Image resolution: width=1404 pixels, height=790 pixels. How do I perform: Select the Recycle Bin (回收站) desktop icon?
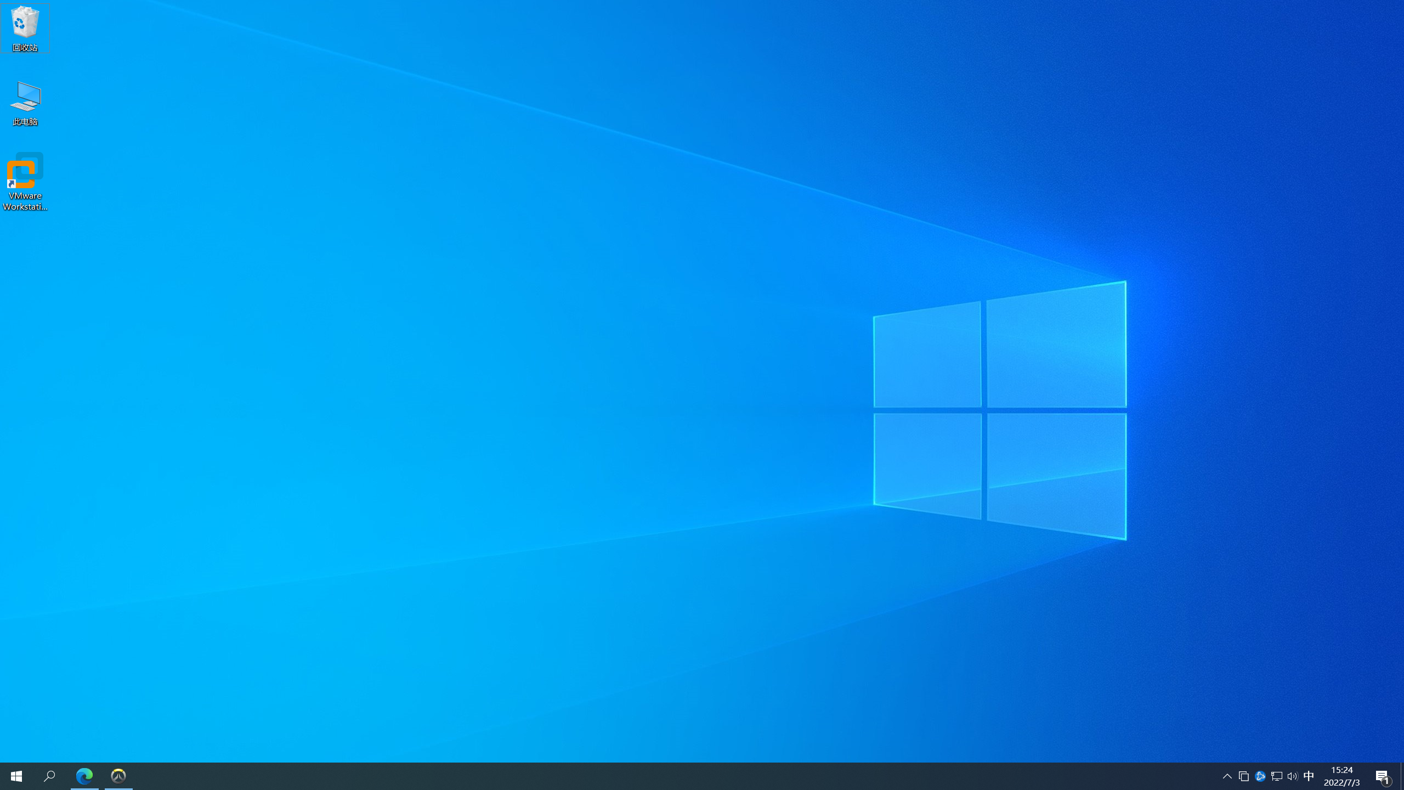click(25, 22)
